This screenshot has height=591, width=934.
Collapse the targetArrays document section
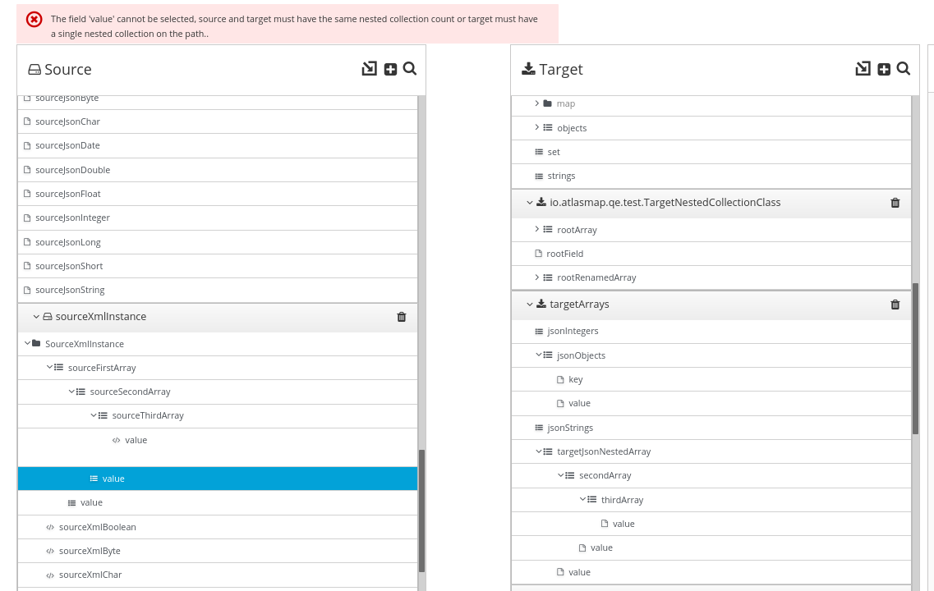(x=529, y=305)
